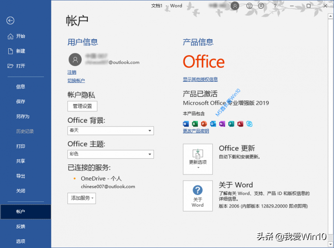Click the Access product icon
The height and width of the screenshot is (248, 334).
(x=240, y=124)
